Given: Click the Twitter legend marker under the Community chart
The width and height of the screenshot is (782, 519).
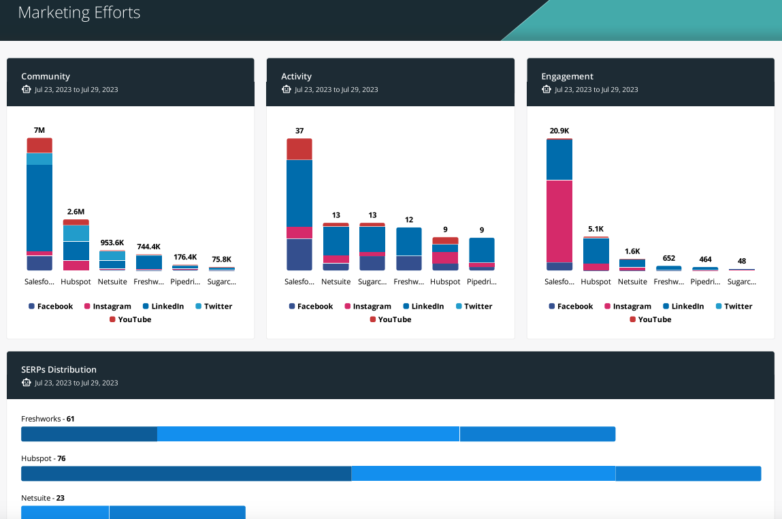Looking at the screenshot, I should [199, 306].
